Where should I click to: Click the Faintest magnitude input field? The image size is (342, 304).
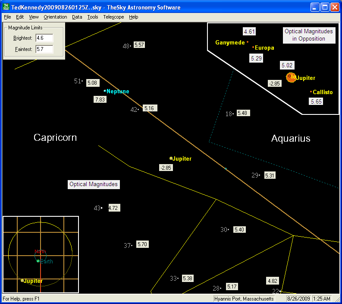pos(44,49)
